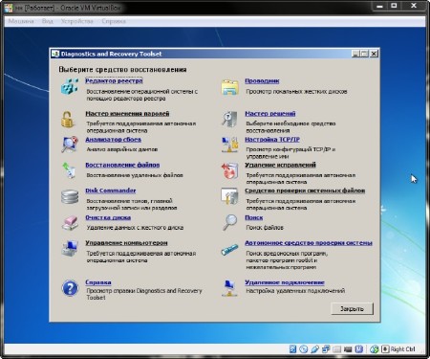Open the Справка menu in VirtualBox menu bar
The width and height of the screenshot is (430, 359).
click(114, 21)
